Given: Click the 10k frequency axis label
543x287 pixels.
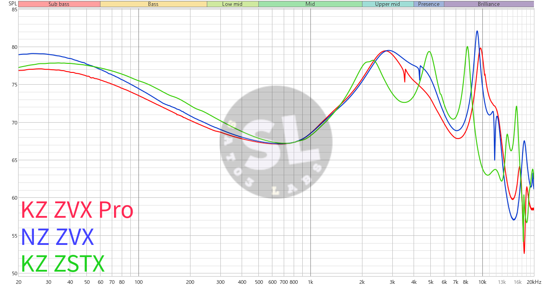Looking at the screenshot, I should click(x=482, y=282).
